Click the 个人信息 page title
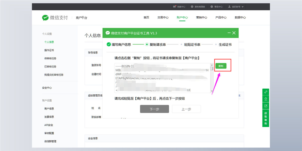Image resolution: width=302 pixels, height=151 pixels. 93,35
